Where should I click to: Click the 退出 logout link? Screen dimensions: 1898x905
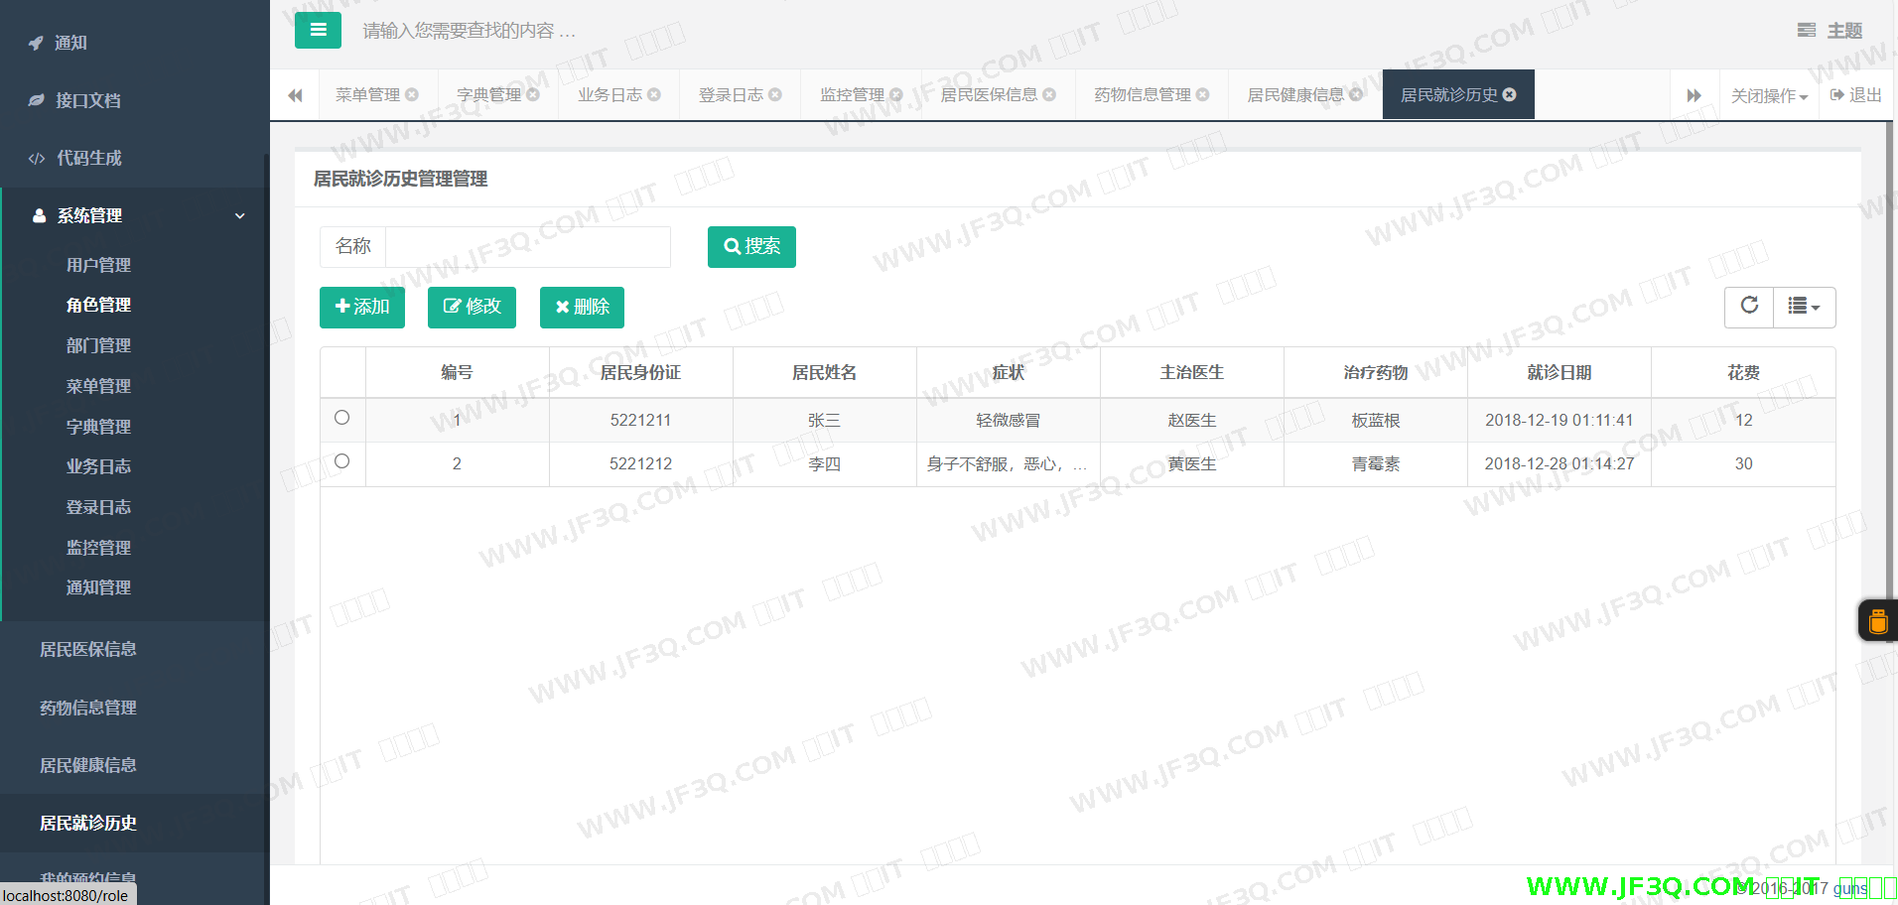pyautogui.click(x=1856, y=95)
